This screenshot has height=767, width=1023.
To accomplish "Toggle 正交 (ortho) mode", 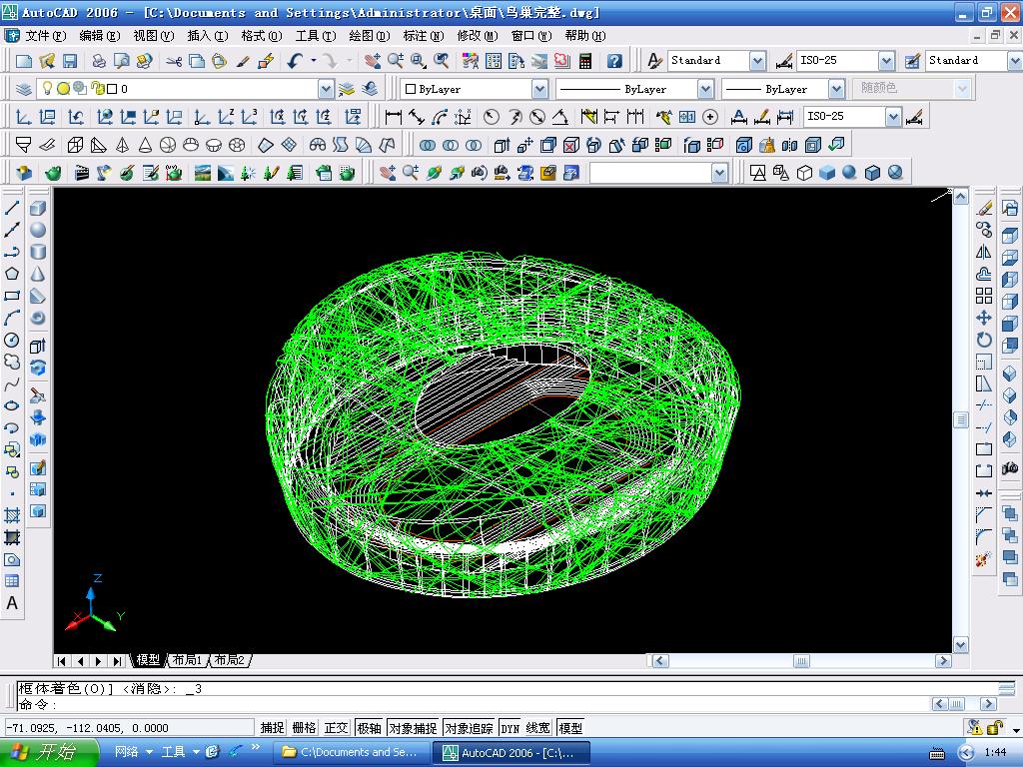I will point(337,728).
